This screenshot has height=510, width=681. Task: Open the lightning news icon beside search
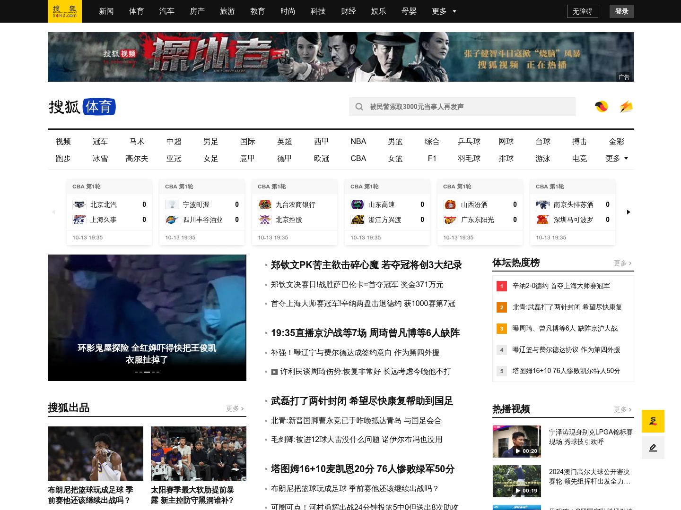pos(626,107)
